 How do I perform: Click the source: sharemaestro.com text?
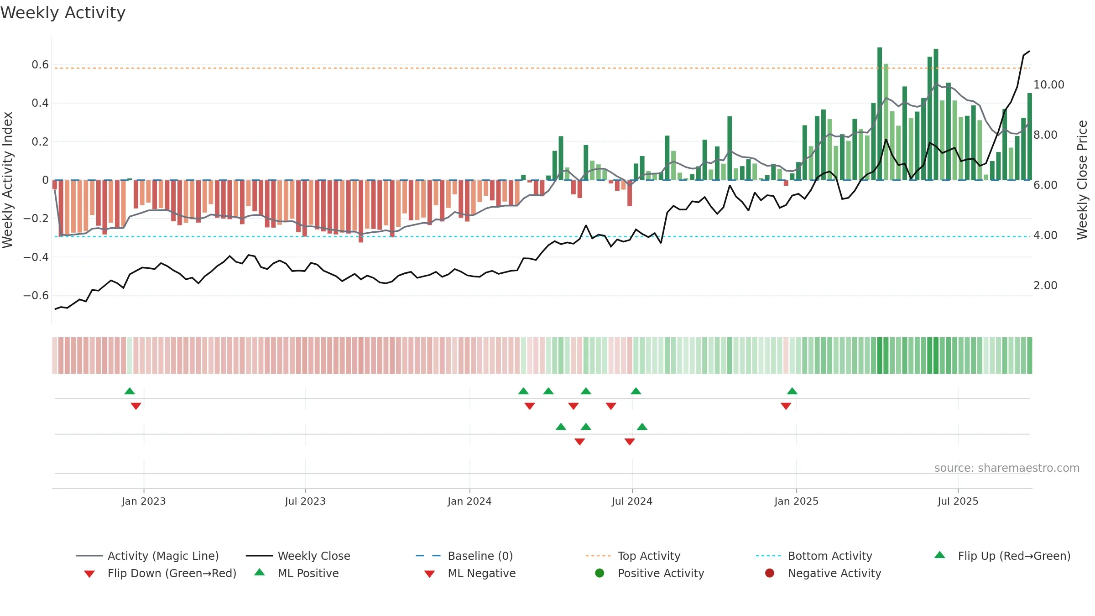click(1007, 468)
